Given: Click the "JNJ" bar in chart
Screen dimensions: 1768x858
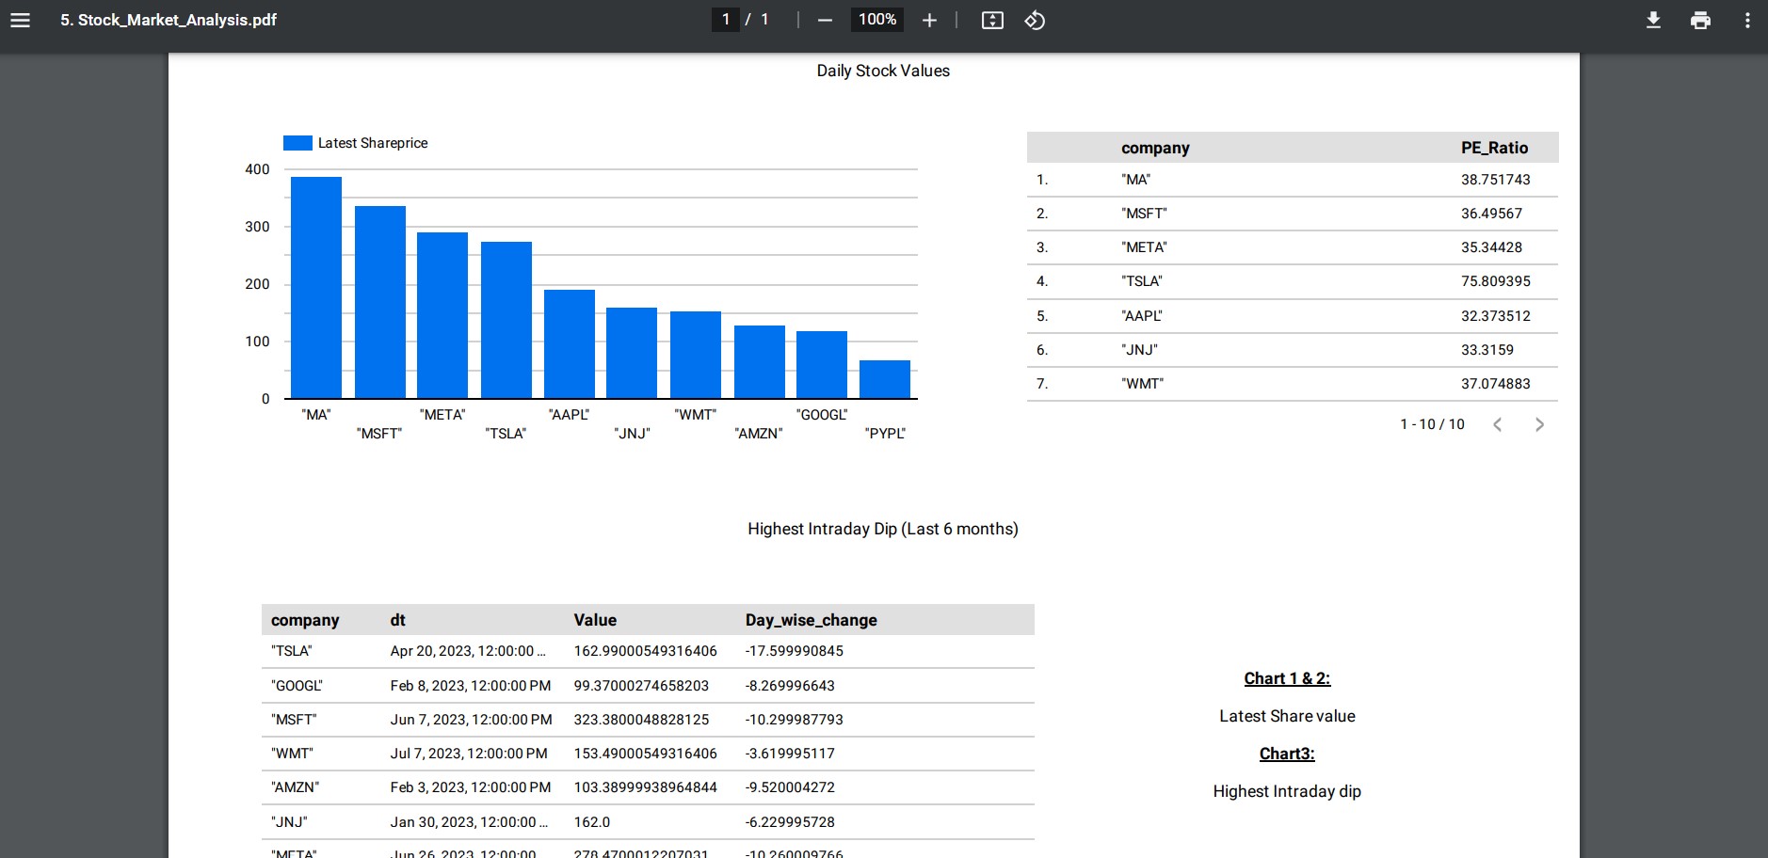Looking at the screenshot, I should tap(632, 353).
